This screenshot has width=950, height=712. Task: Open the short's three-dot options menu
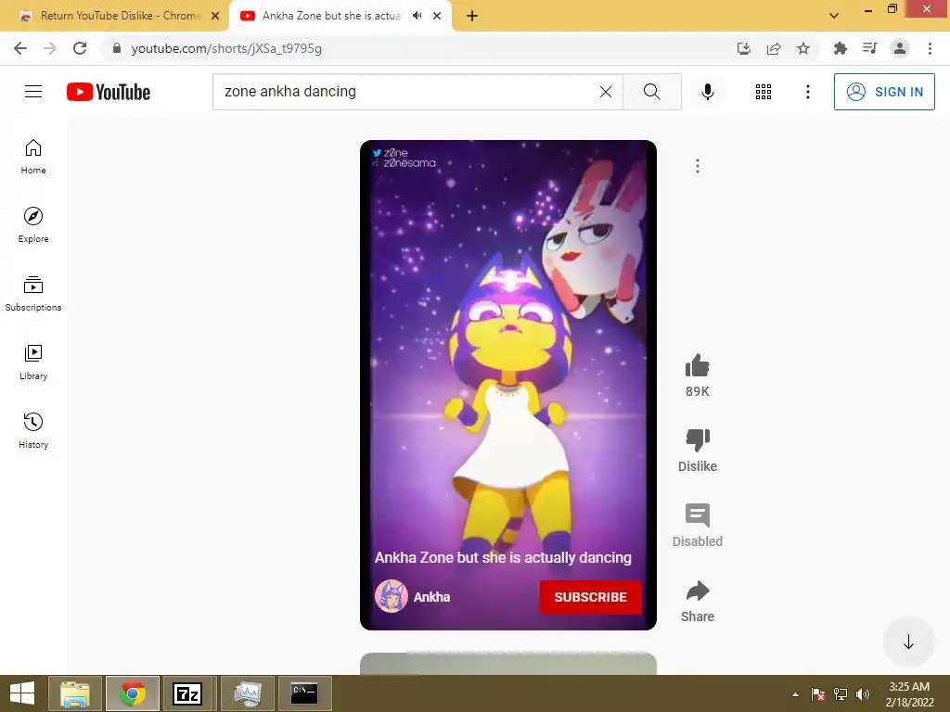click(x=698, y=166)
